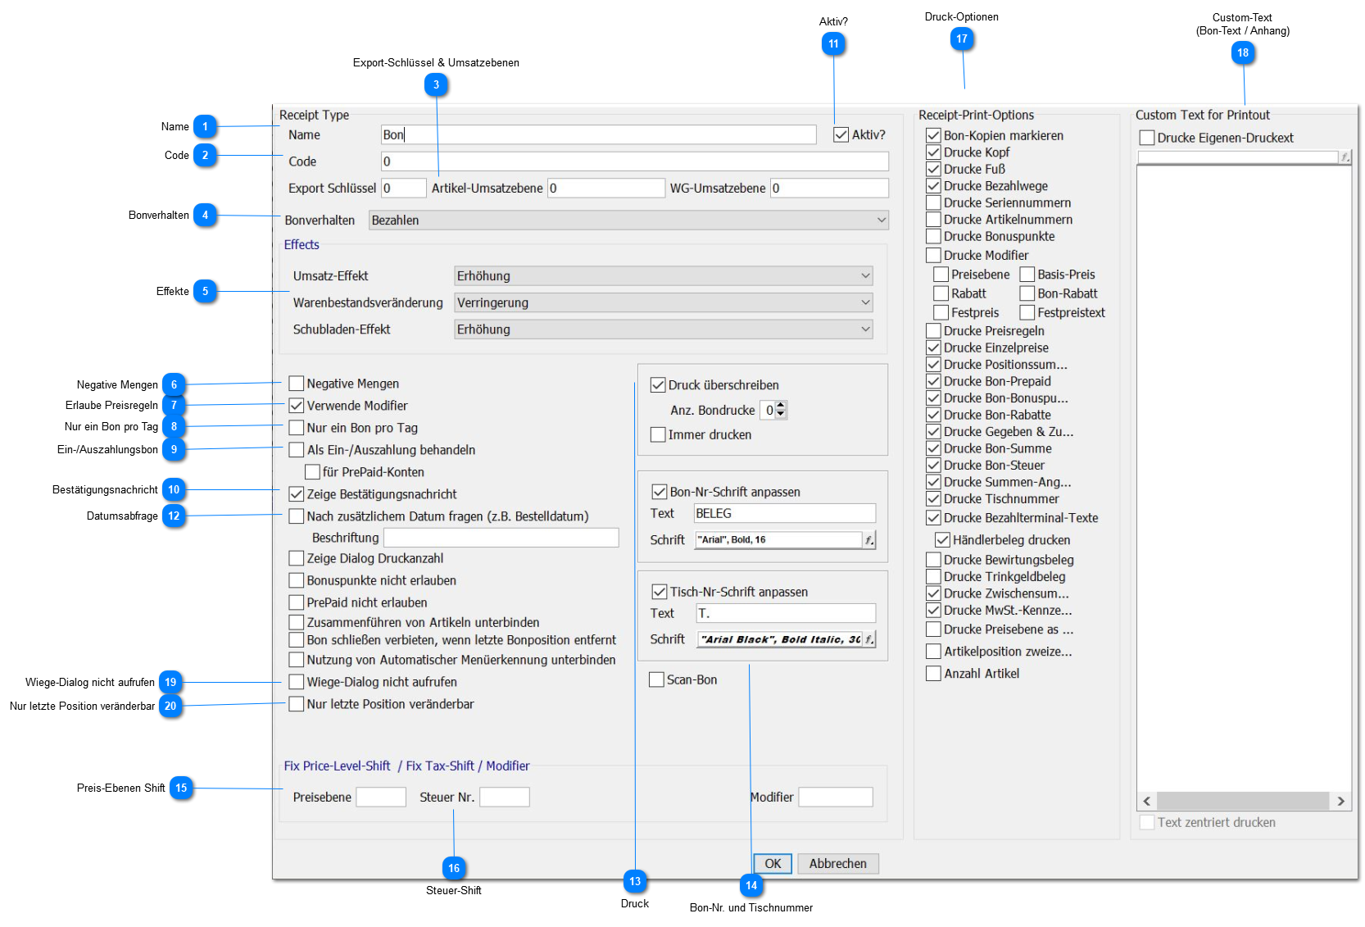1365x927 pixels.
Task: Open font picker for Bon-Nr-Schrift
Action: [x=868, y=540]
